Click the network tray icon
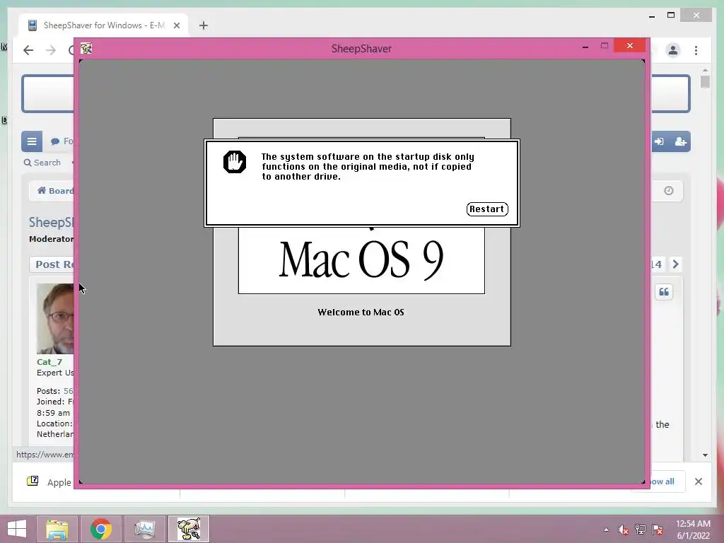 pos(641,530)
